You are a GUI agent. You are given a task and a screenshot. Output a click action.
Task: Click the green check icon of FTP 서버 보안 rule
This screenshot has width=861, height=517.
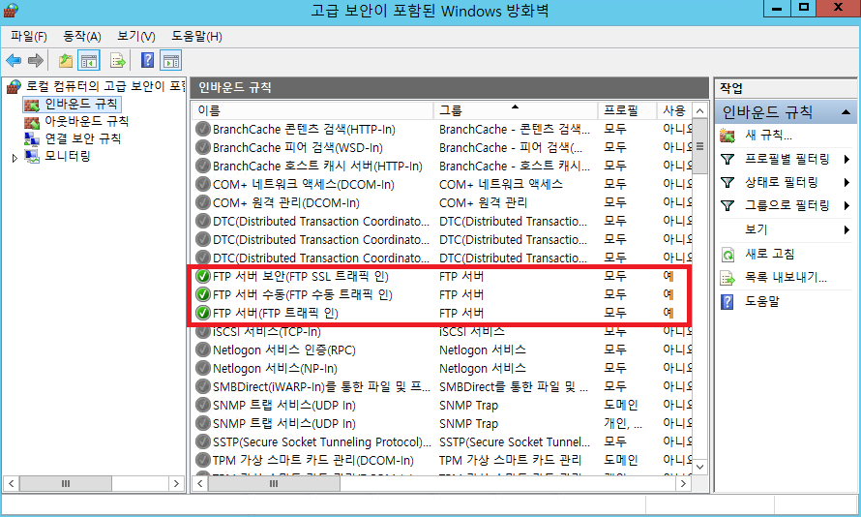(203, 276)
